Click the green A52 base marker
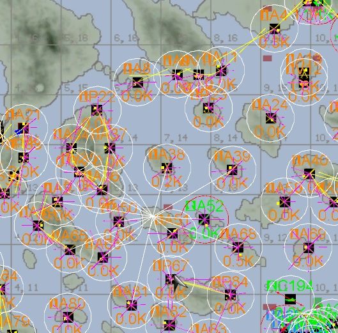Viewport: 338px width, 333px height. [204, 219]
